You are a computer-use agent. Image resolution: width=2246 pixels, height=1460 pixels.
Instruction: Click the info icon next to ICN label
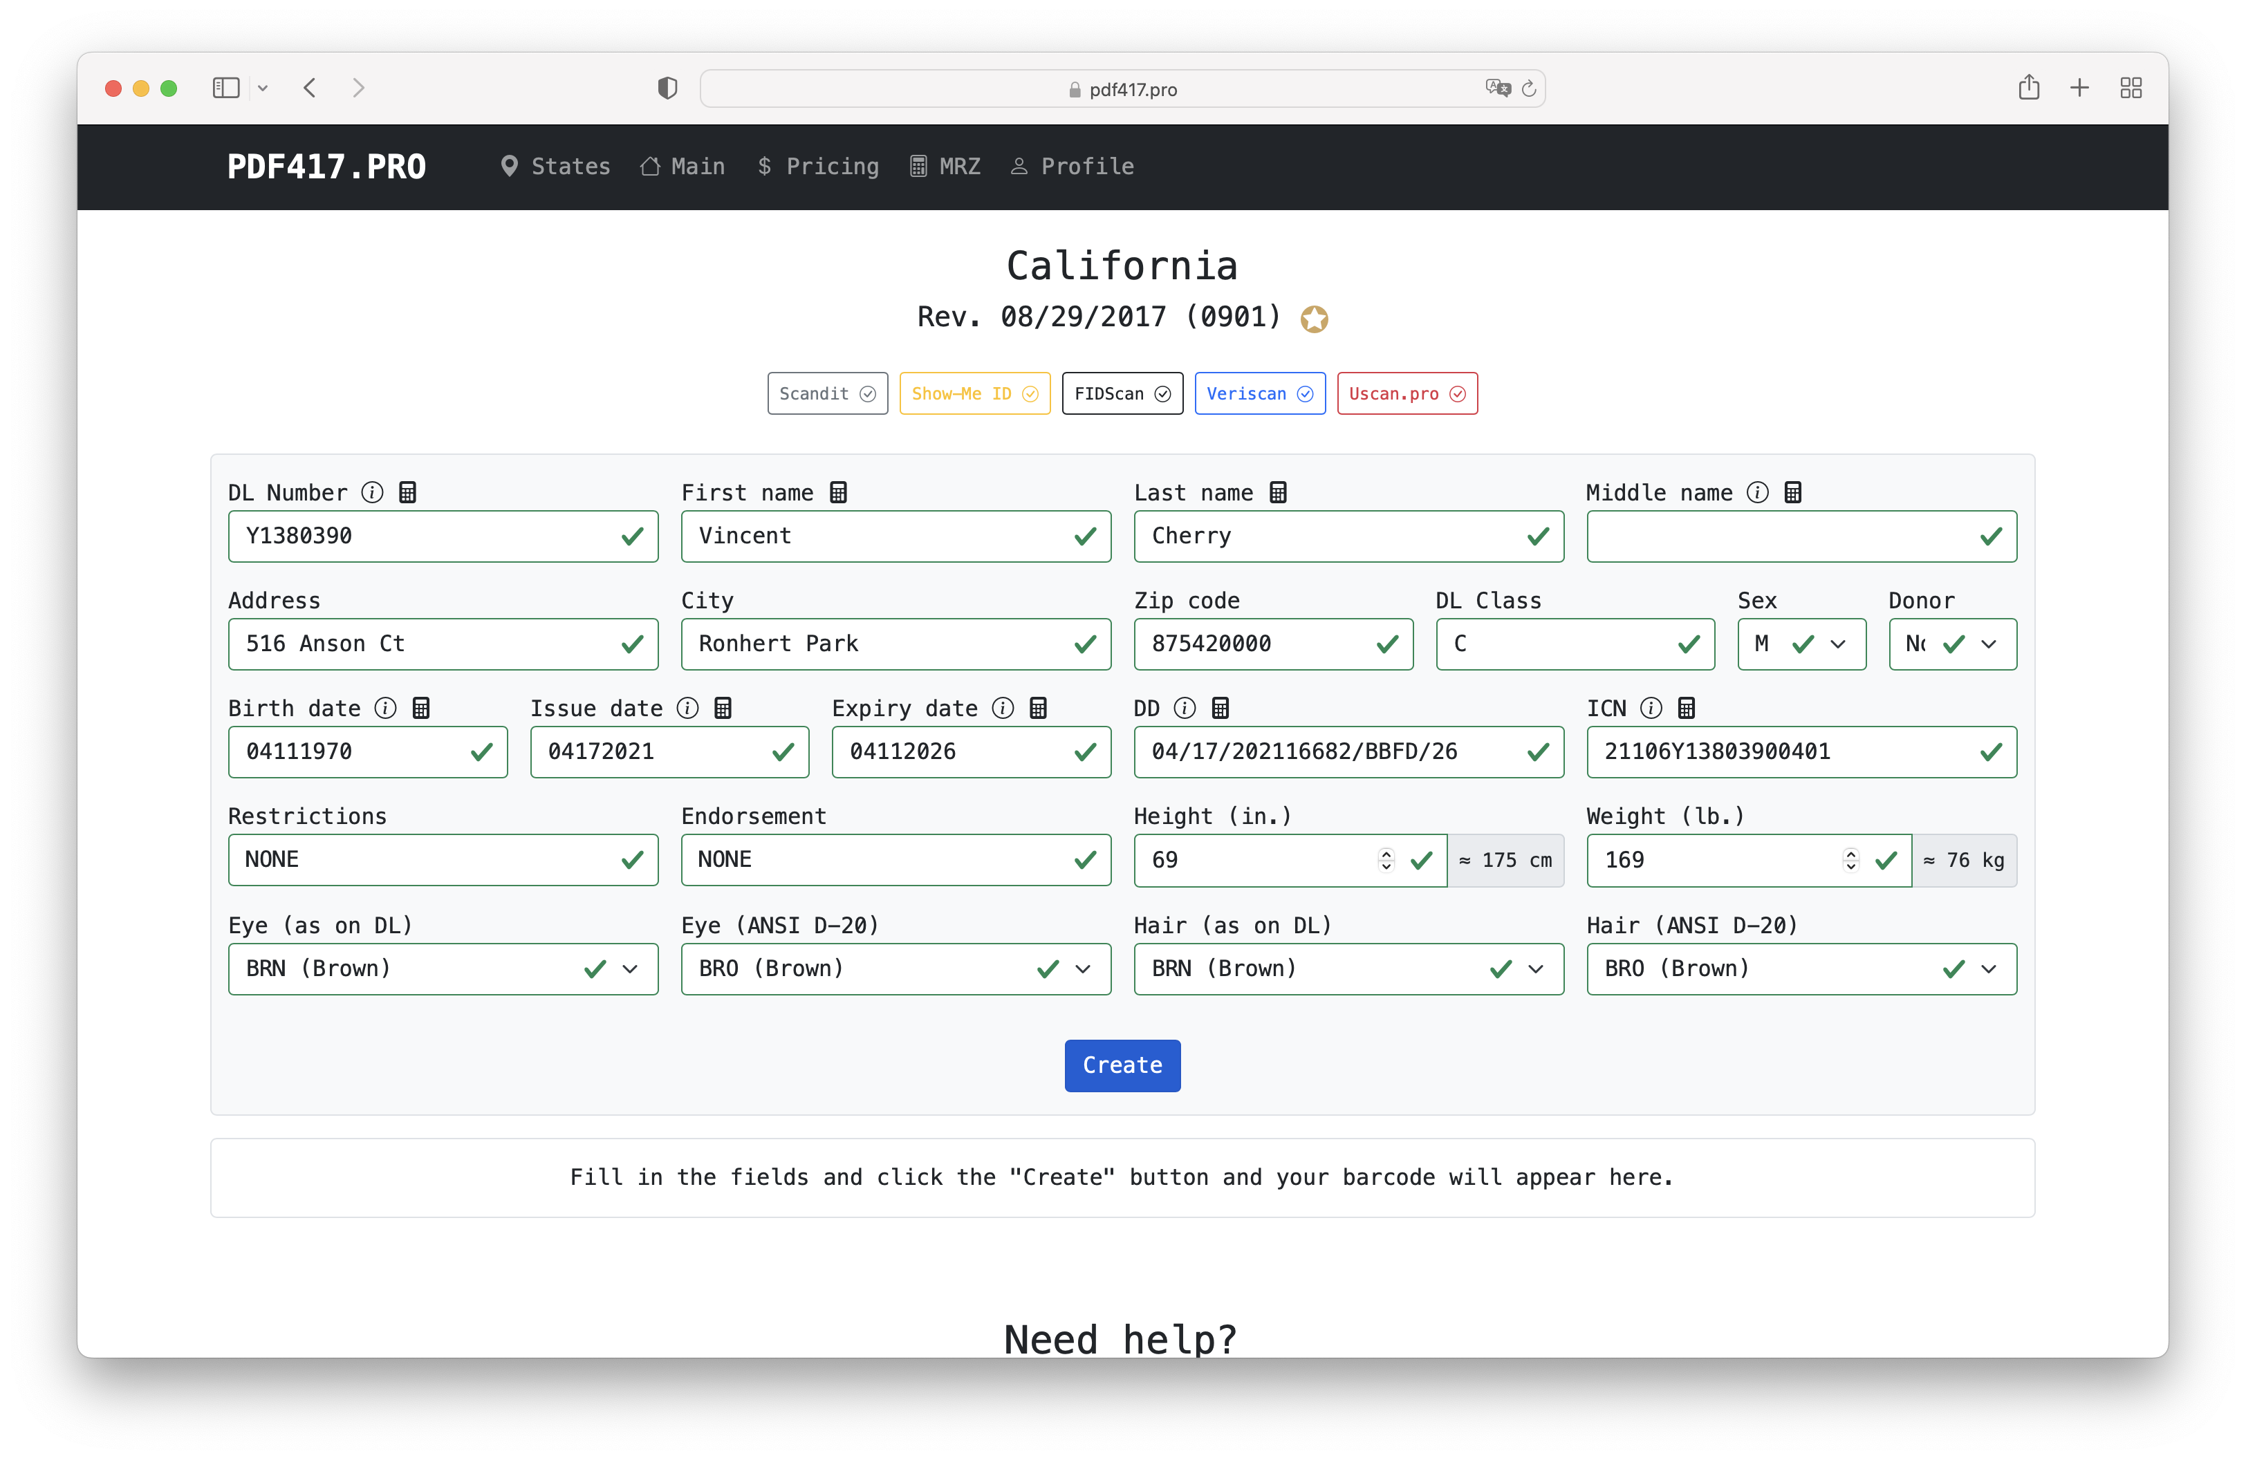pyautogui.click(x=1651, y=709)
